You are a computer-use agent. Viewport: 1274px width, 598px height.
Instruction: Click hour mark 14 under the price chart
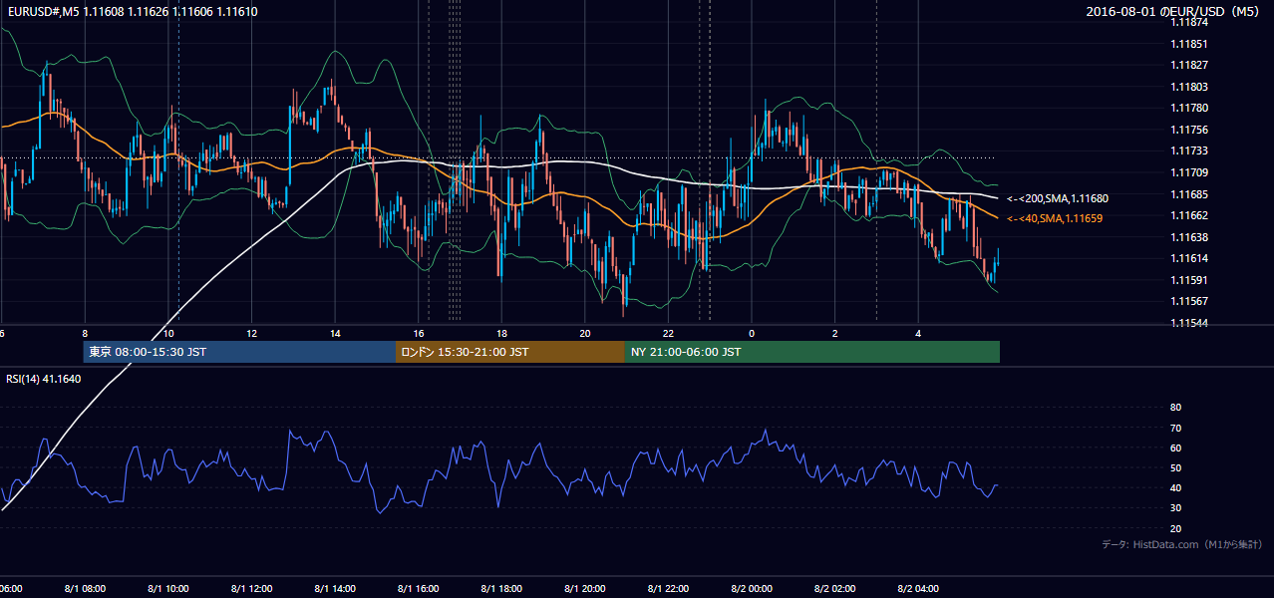335,333
